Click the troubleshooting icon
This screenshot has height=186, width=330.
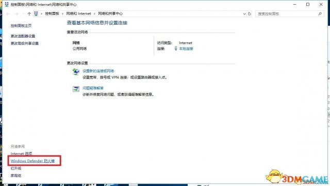click(x=76, y=89)
